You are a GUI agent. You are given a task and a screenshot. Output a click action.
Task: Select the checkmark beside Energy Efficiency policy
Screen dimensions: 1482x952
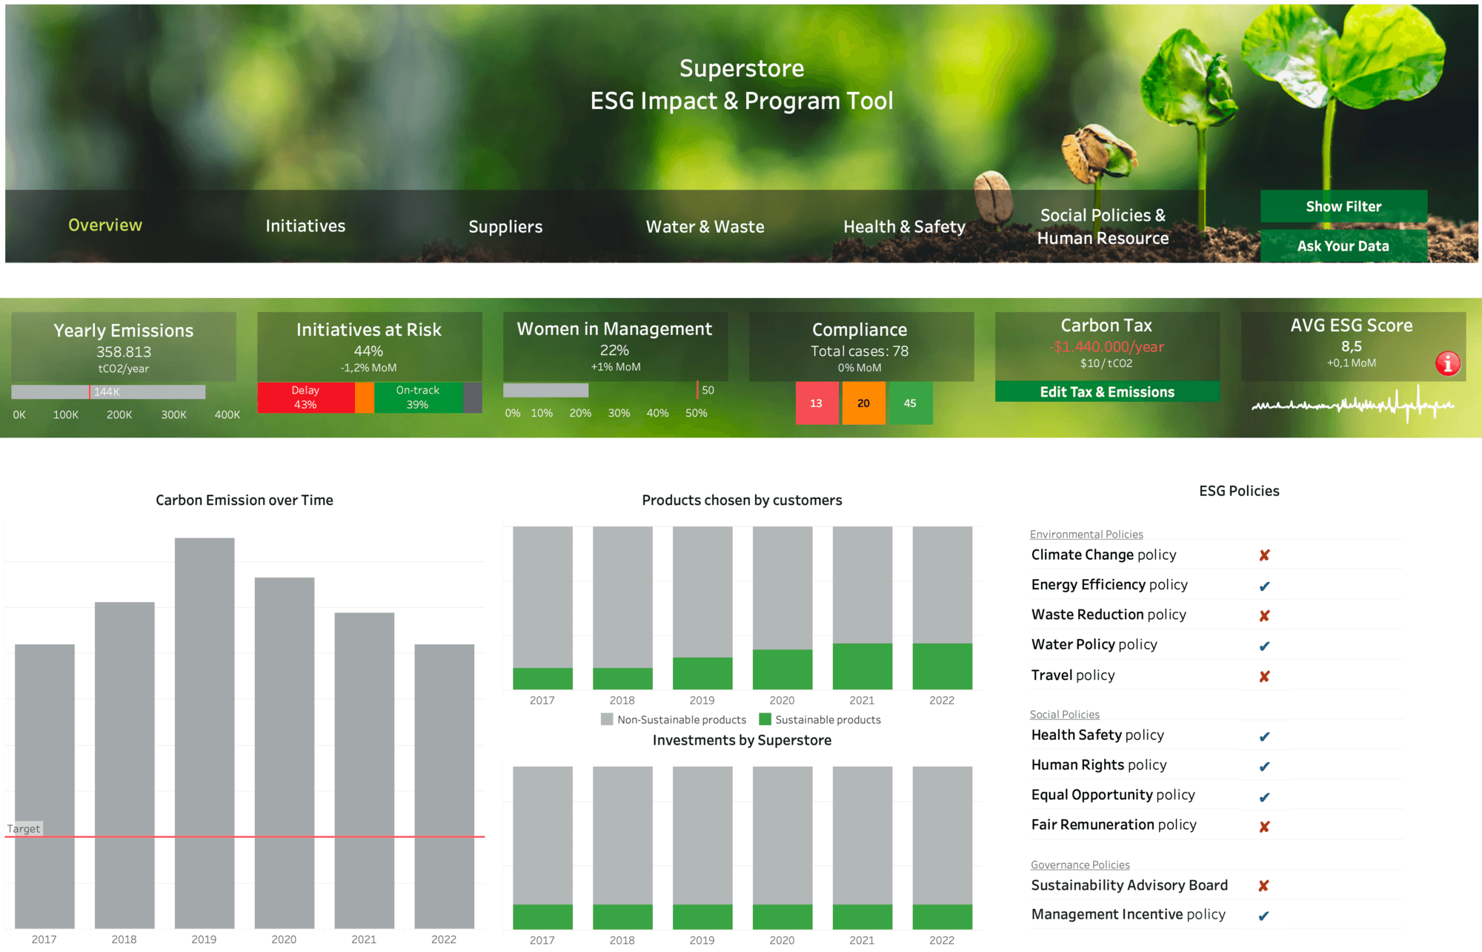coord(1266,585)
